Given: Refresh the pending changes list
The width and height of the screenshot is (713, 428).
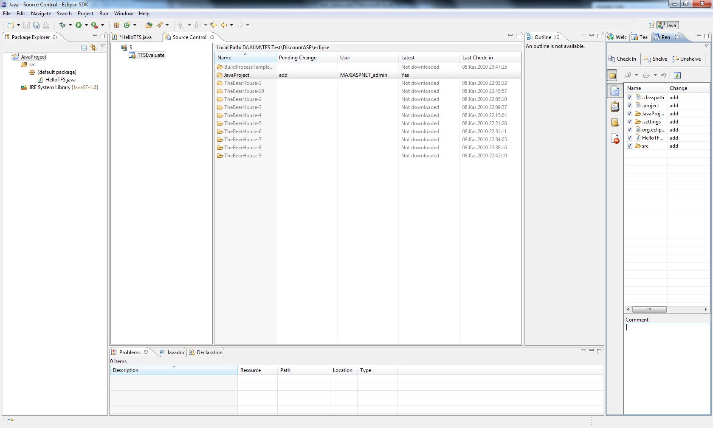Looking at the screenshot, I should click(677, 76).
